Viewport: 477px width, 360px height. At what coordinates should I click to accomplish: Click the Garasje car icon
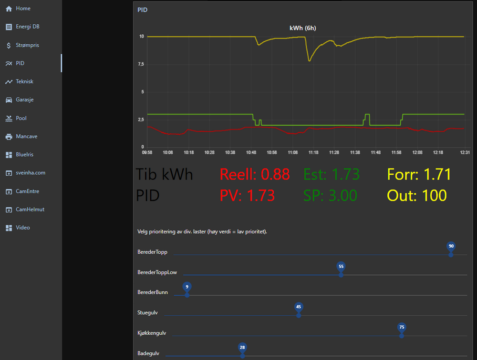[x=9, y=100]
